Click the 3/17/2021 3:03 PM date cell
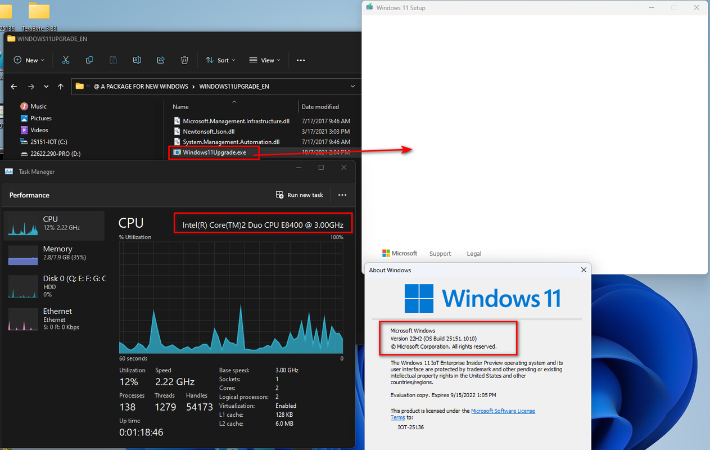710x450 pixels. click(x=325, y=132)
